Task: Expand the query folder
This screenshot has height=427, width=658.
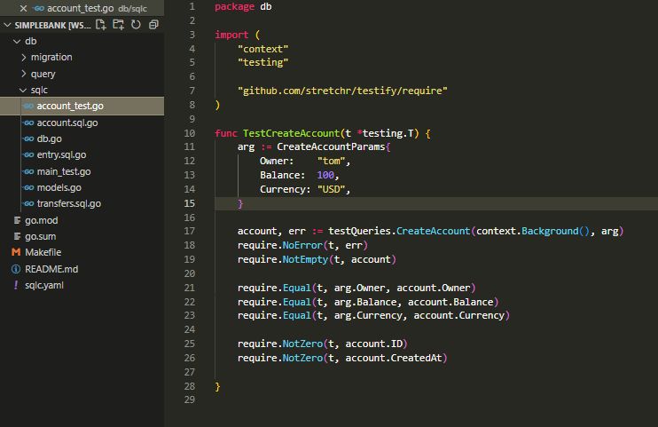Action: pyautogui.click(x=23, y=74)
